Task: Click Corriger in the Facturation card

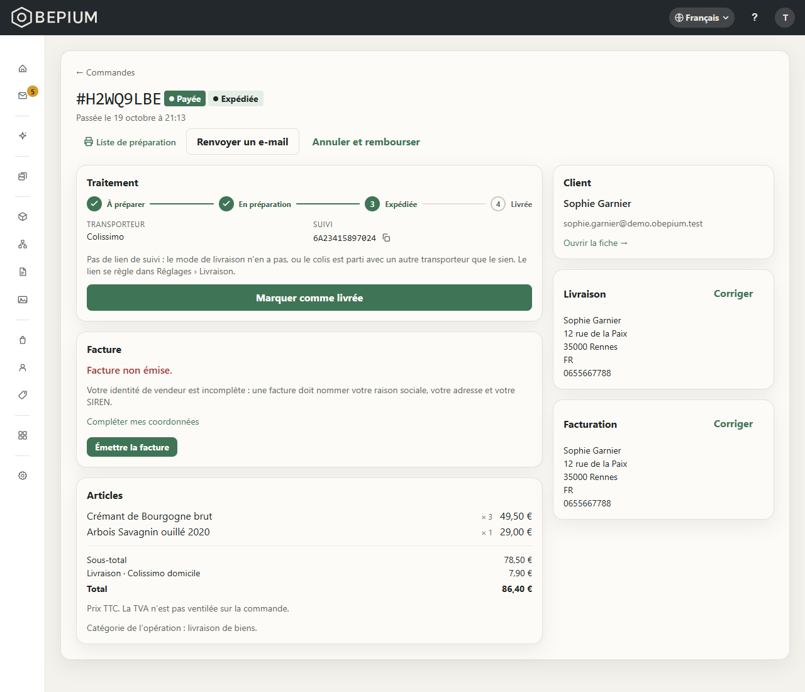Action: tap(733, 424)
